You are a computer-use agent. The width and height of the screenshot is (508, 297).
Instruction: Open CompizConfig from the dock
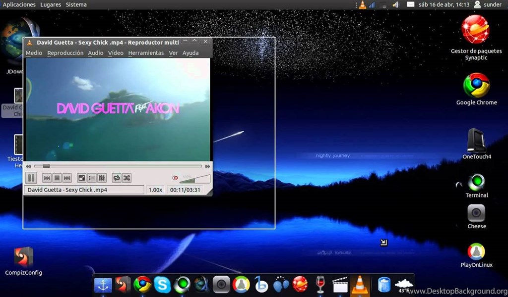click(x=123, y=285)
